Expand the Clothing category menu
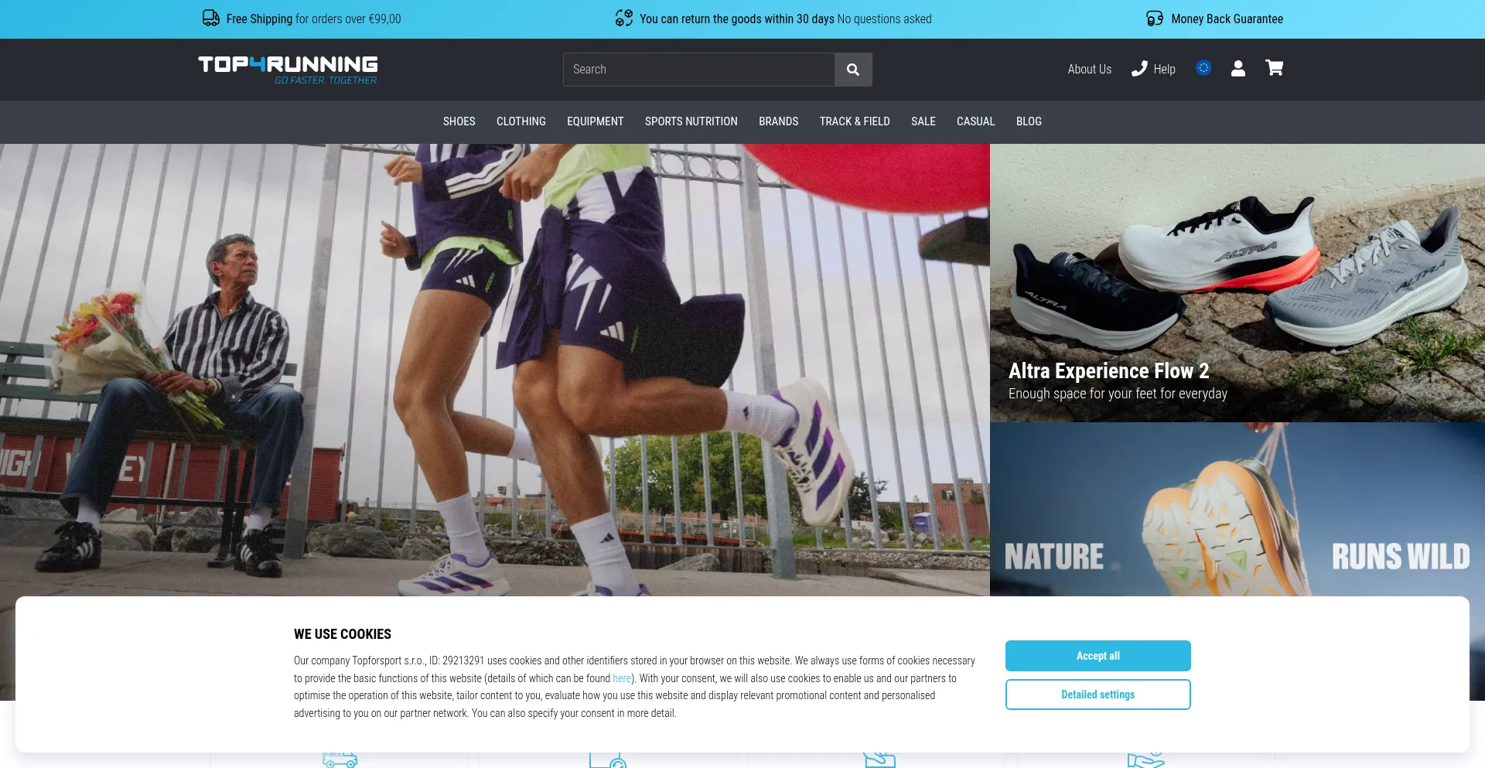Image resolution: width=1485 pixels, height=768 pixels. pyautogui.click(x=521, y=121)
